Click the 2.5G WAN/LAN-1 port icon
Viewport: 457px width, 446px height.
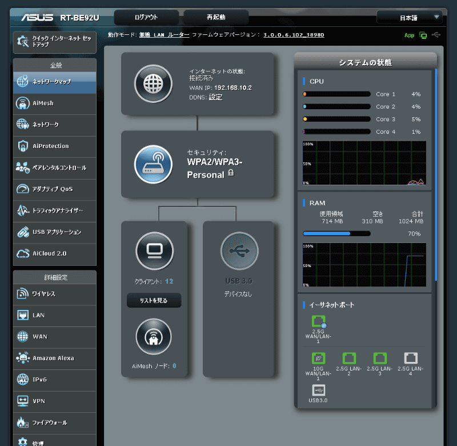[319, 321]
